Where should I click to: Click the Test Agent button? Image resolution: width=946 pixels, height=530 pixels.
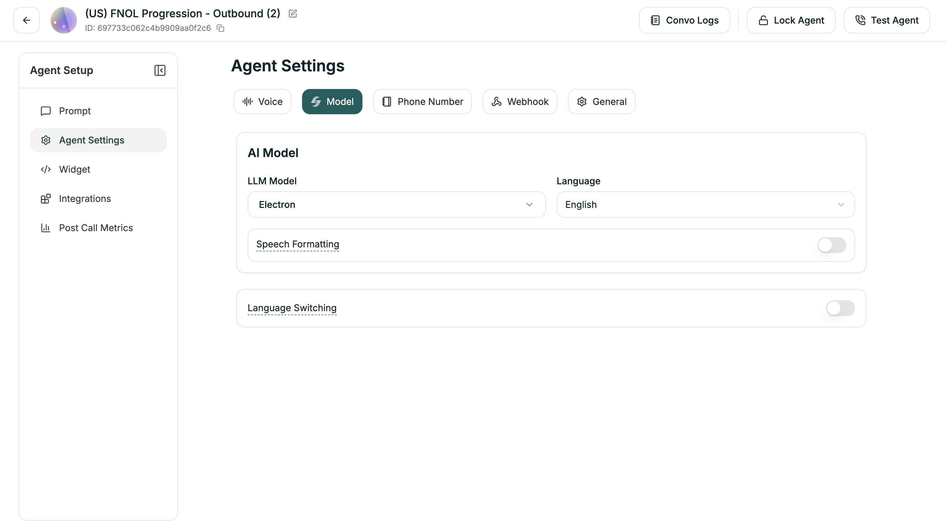coord(887,20)
